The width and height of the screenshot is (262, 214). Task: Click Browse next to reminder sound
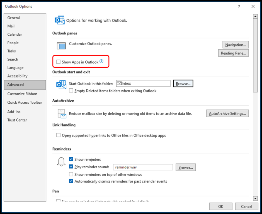coord(185,167)
